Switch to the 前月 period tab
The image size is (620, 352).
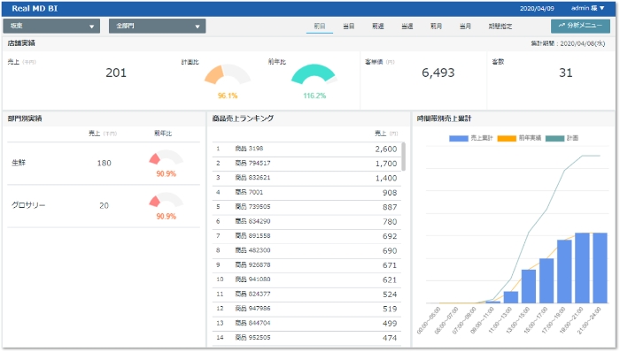coord(436,26)
